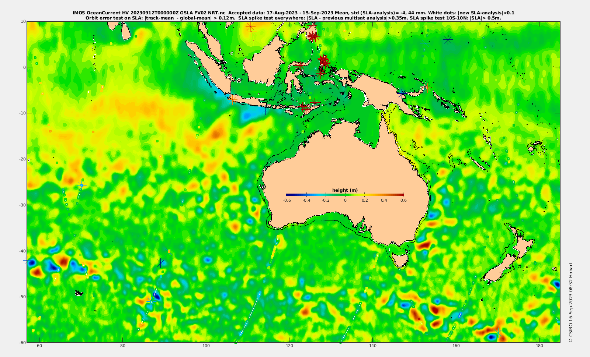This screenshot has height=357, width=590.
Task: Click latitude tick label -50
Action: [x=22, y=297]
